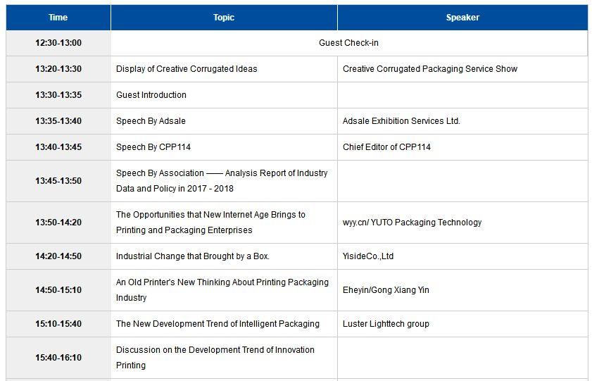Select the Guest Introduction topic
Viewport: 592px width, 381px height.
click(x=151, y=95)
